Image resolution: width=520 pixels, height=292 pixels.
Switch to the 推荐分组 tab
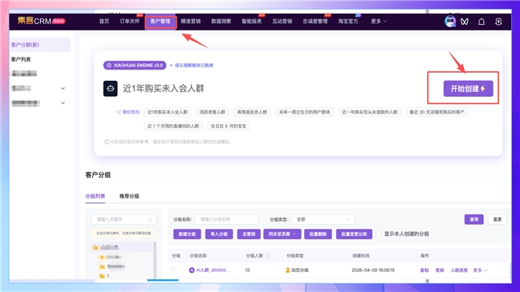pos(130,196)
